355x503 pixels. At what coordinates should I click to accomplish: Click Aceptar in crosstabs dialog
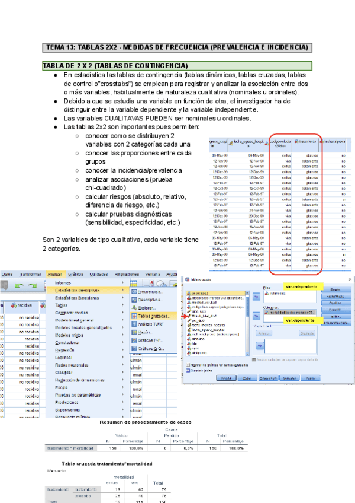click(227, 378)
